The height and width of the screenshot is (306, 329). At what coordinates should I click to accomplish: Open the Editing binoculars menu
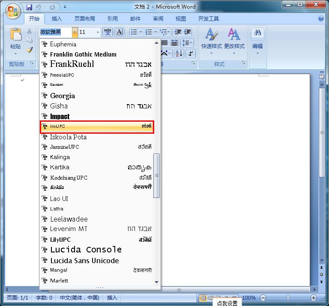click(257, 41)
